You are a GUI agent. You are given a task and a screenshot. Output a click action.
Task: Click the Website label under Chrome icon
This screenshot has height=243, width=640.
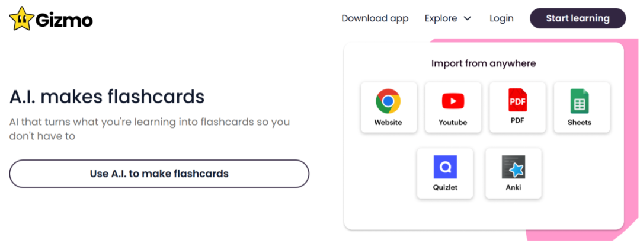click(x=388, y=123)
